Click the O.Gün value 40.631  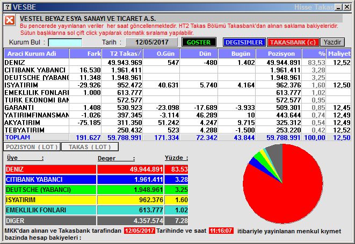168,85
